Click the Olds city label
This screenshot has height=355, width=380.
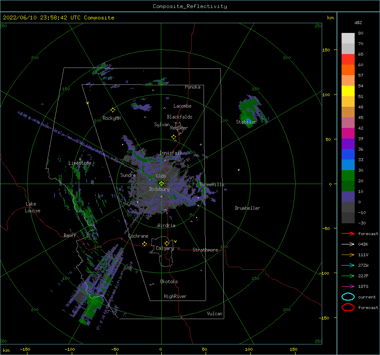[x=161, y=176]
